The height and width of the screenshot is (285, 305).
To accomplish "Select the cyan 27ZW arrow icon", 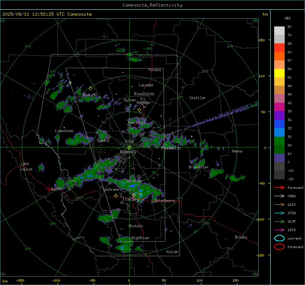I will (279, 213).
